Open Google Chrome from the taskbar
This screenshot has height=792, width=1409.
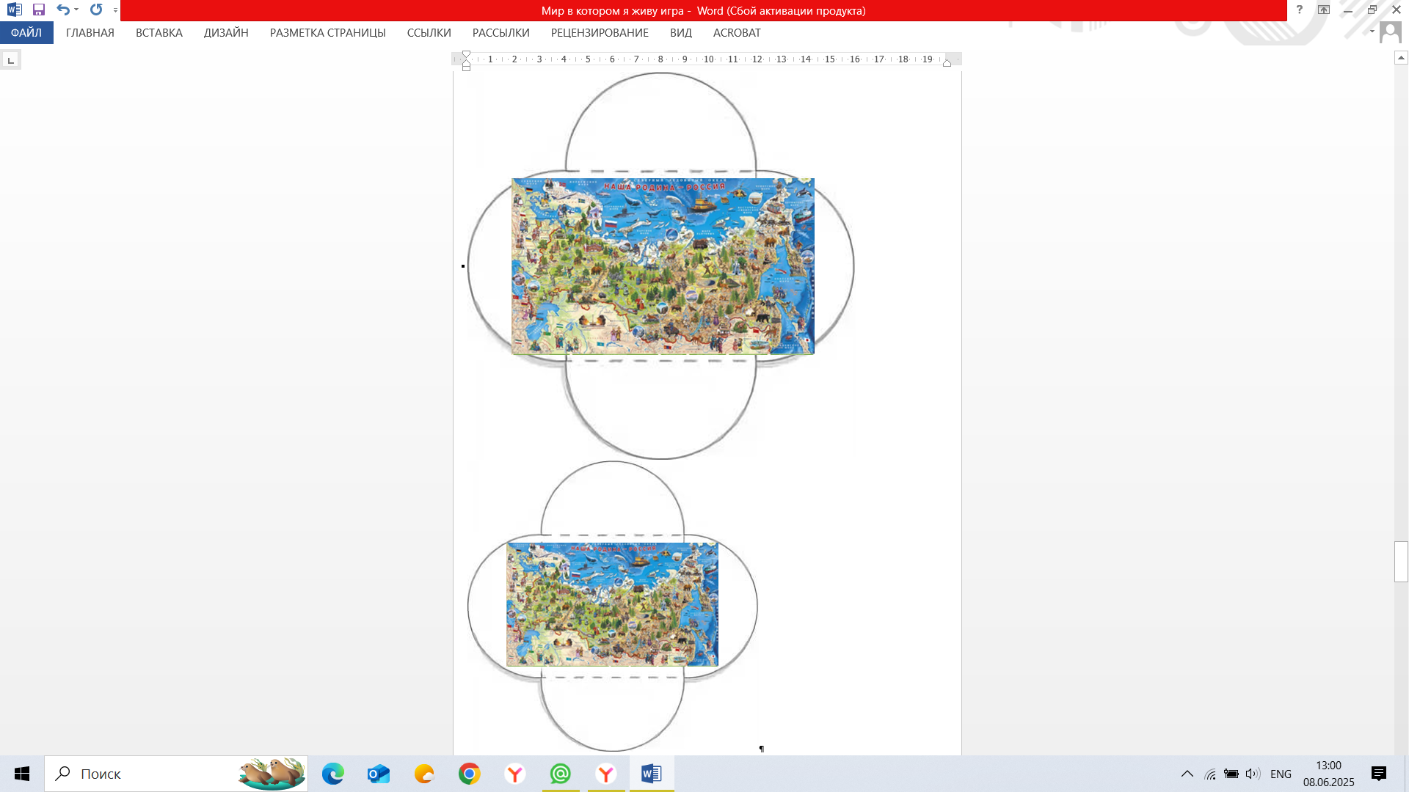pyautogui.click(x=469, y=774)
